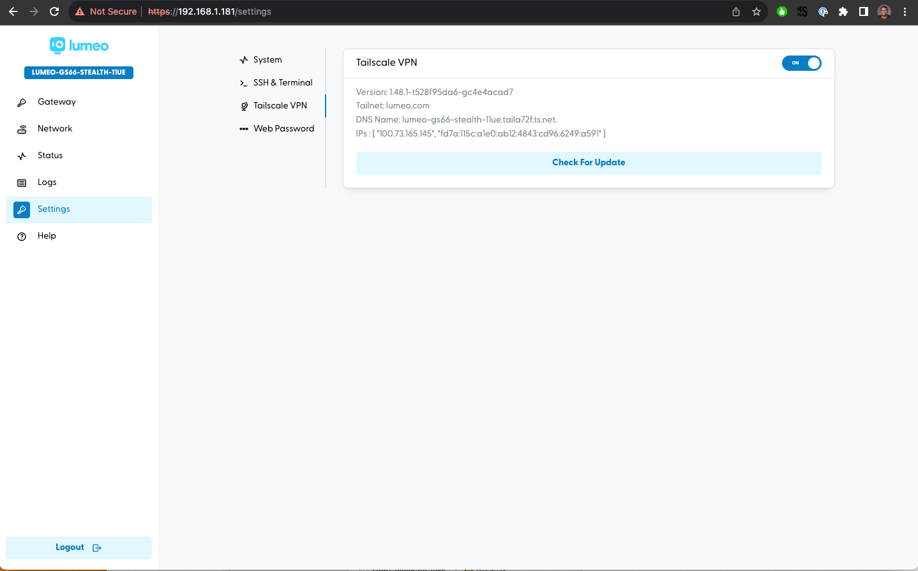
Task: Click the Status pulse icon in sidebar
Action: point(22,156)
